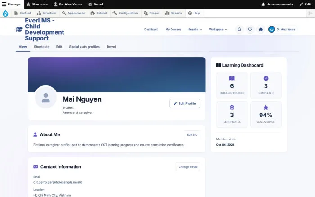This screenshot has height=197, width=315.
Task: Click the Learning Dashboard book icon
Action: tap(219, 65)
